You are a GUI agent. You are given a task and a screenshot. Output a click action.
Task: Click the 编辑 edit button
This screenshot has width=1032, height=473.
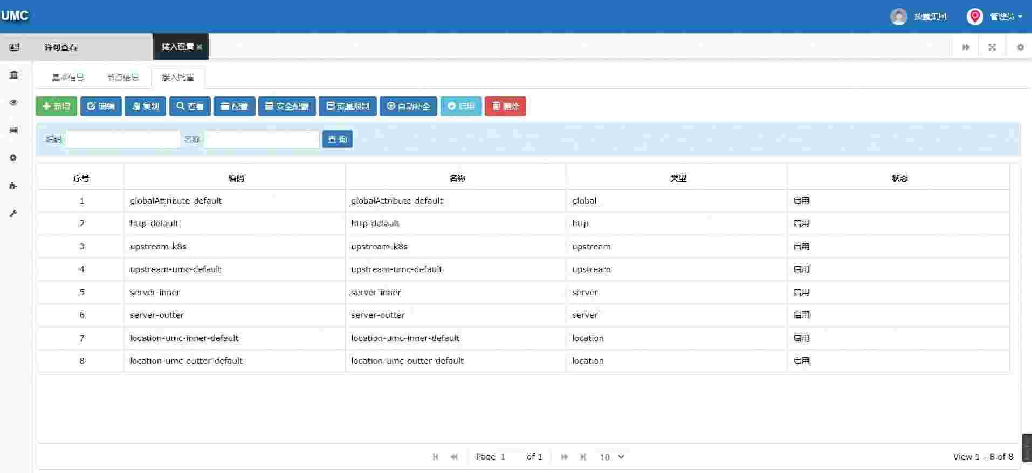101,106
